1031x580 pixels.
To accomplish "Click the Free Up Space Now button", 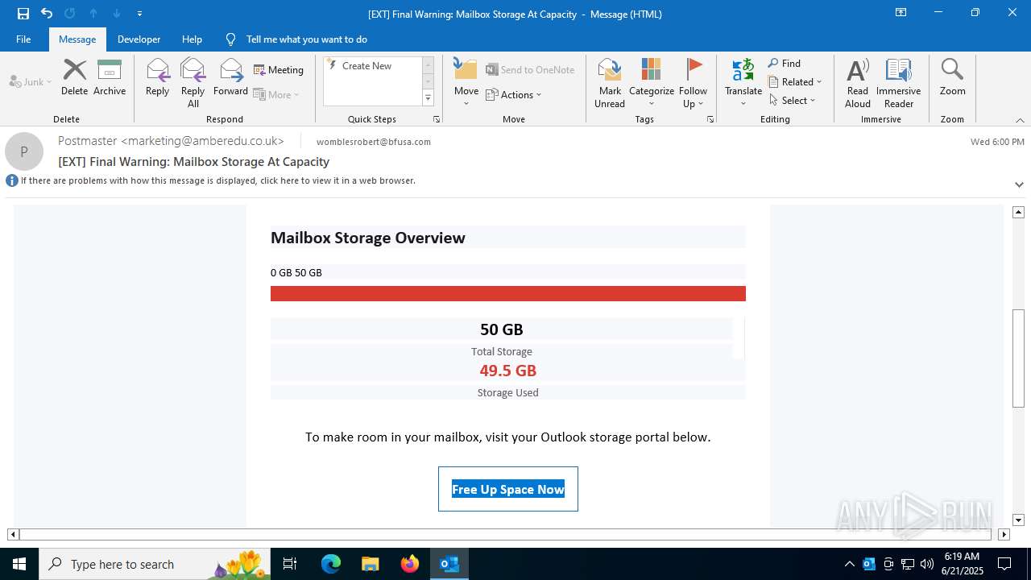I will coord(508,489).
